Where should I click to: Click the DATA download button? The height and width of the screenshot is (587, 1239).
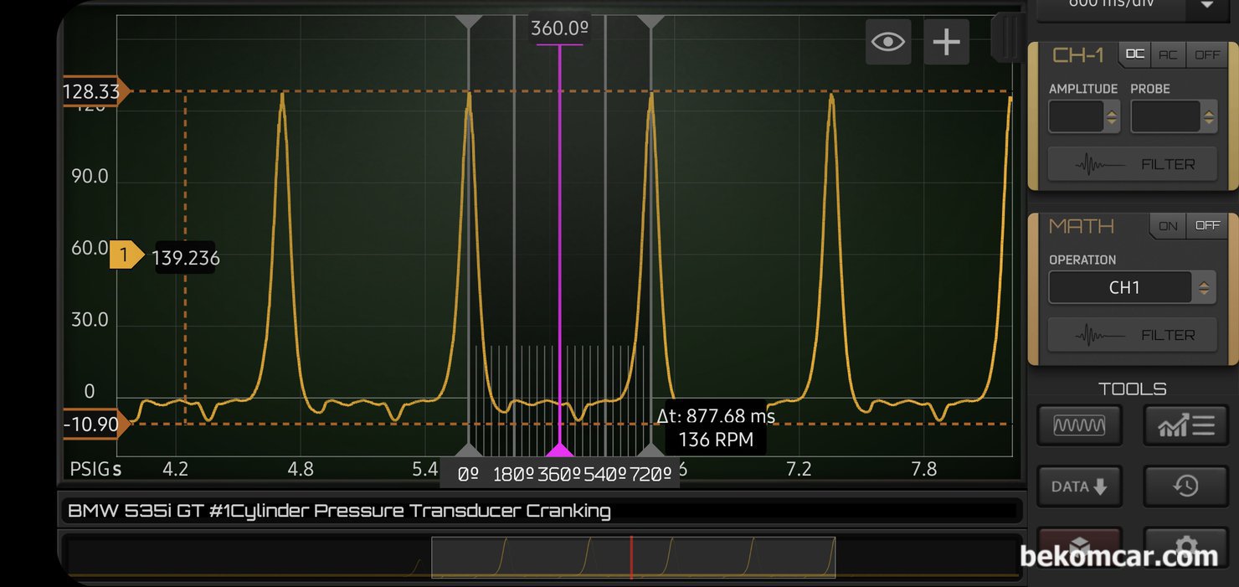click(x=1079, y=487)
